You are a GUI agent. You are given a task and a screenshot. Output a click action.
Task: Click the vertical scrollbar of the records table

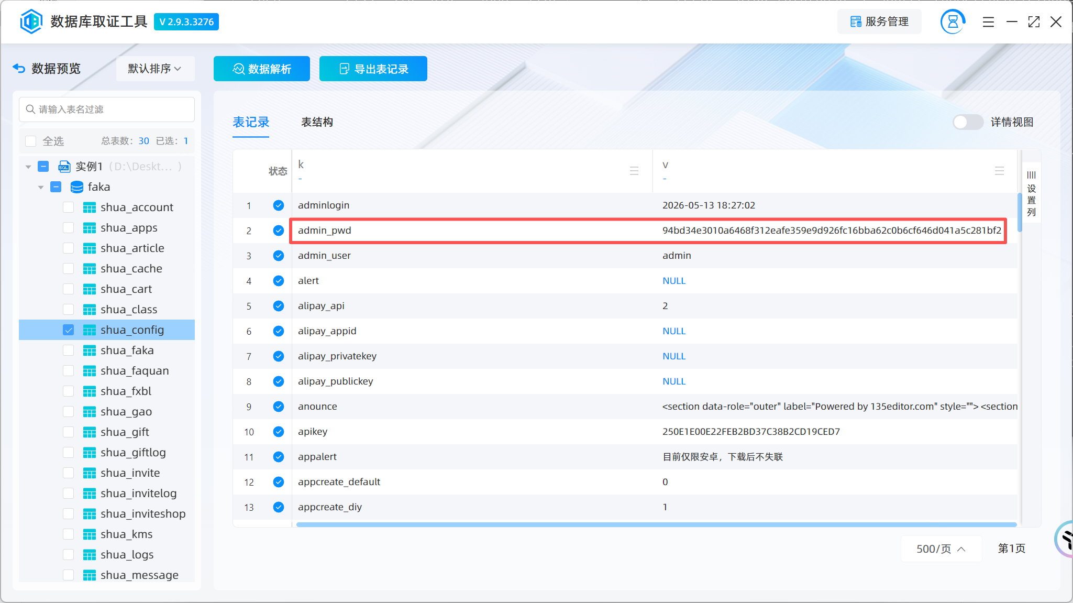coord(1020,212)
